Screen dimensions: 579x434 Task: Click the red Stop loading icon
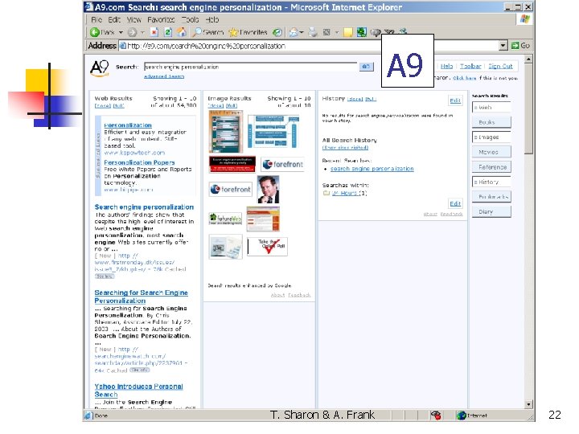[x=154, y=32]
